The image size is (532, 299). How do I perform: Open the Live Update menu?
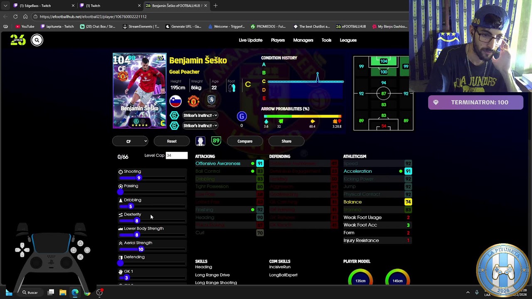pyautogui.click(x=251, y=40)
